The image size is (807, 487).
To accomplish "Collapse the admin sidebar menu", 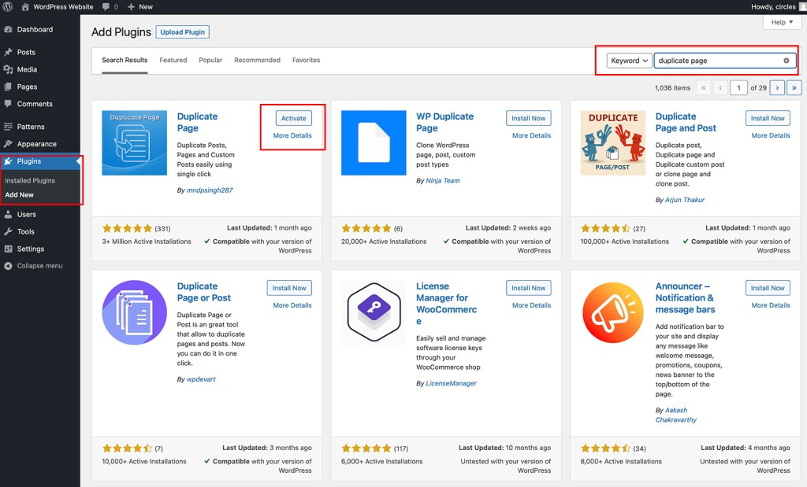I will coord(39,266).
